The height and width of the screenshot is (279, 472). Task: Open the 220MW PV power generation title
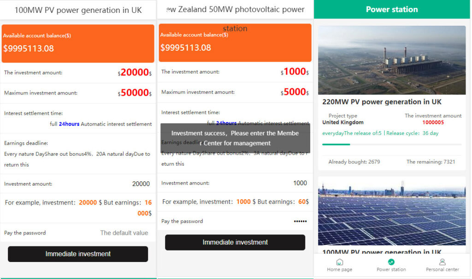(382, 102)
